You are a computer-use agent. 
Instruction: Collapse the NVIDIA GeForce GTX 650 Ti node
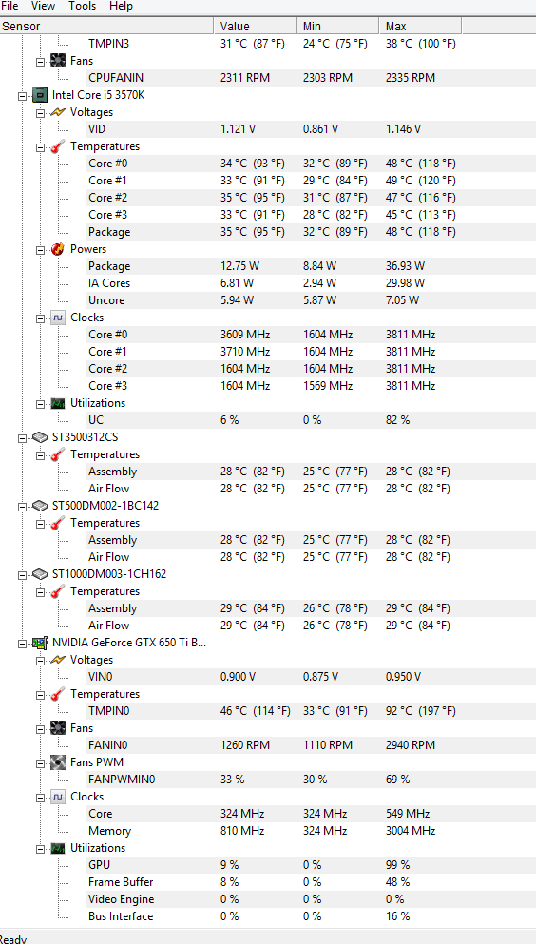(22, 644)
